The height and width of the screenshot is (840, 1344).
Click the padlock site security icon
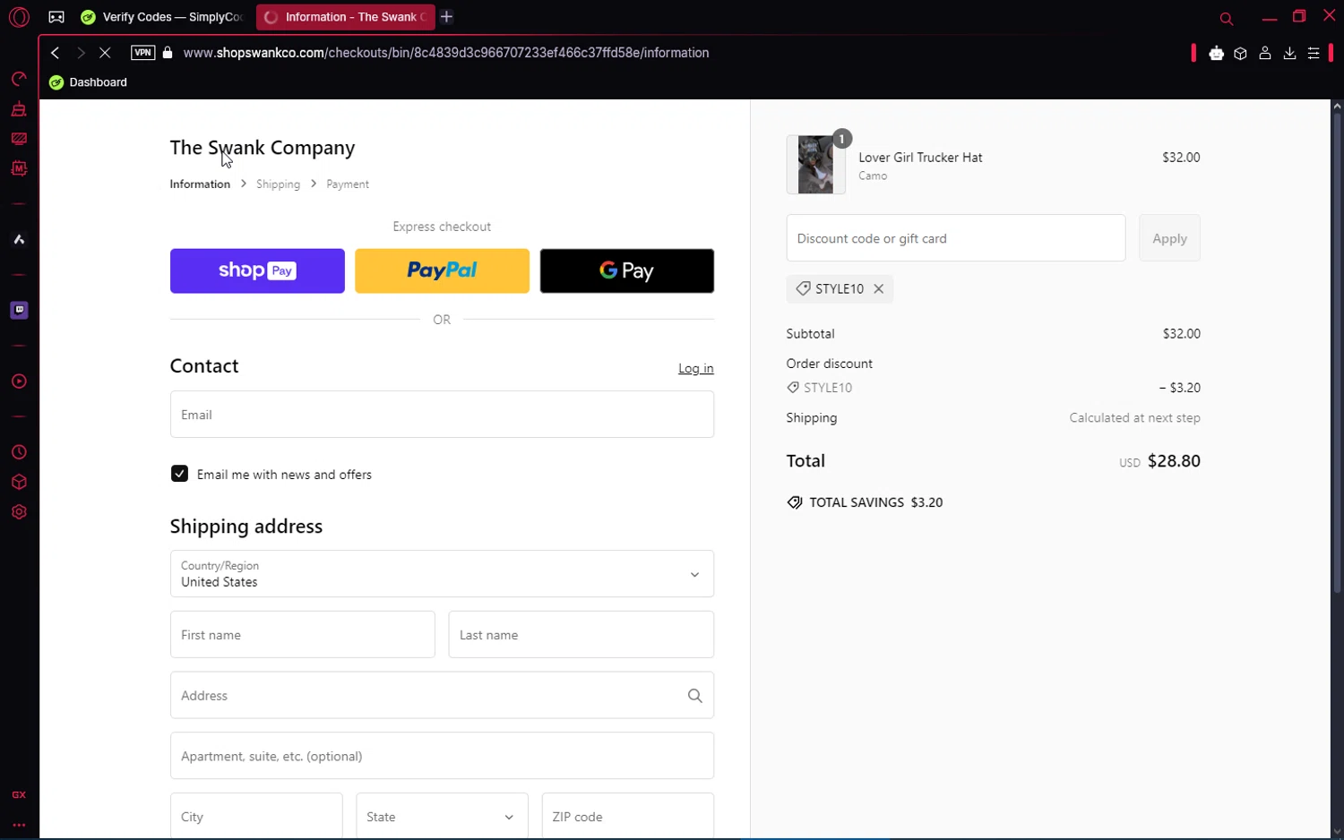(168, 53)
